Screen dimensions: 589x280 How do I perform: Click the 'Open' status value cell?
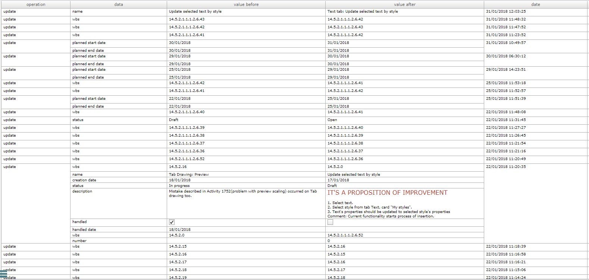pyautogui.click(x=332, y=120)
